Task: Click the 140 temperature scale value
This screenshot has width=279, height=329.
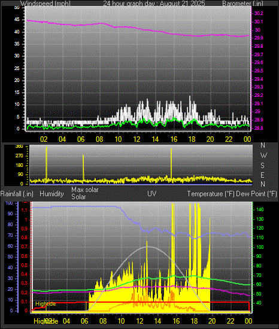Action: (x=260, y=209)
